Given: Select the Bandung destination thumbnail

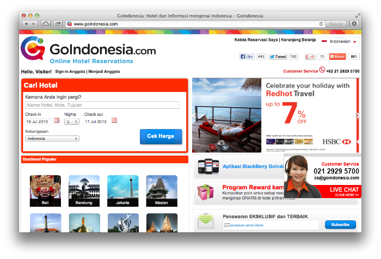Looking at the screenshot, I should (x=84, y=191).
